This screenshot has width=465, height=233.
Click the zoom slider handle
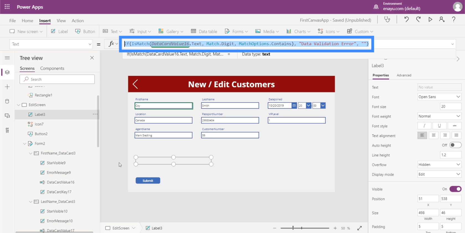(x=293, y=228)
